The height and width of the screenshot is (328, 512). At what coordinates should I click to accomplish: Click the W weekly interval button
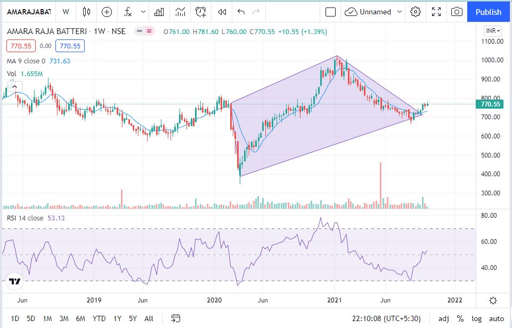(x=66, y=12)
